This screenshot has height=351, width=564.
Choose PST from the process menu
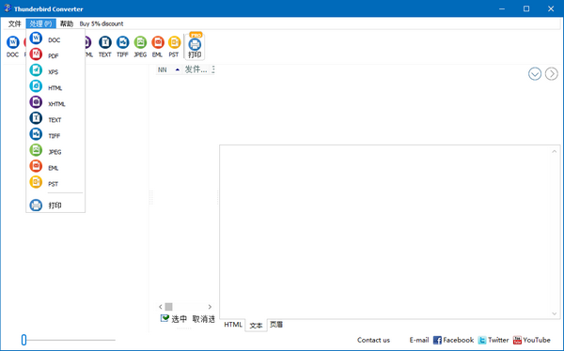[55, 182]
